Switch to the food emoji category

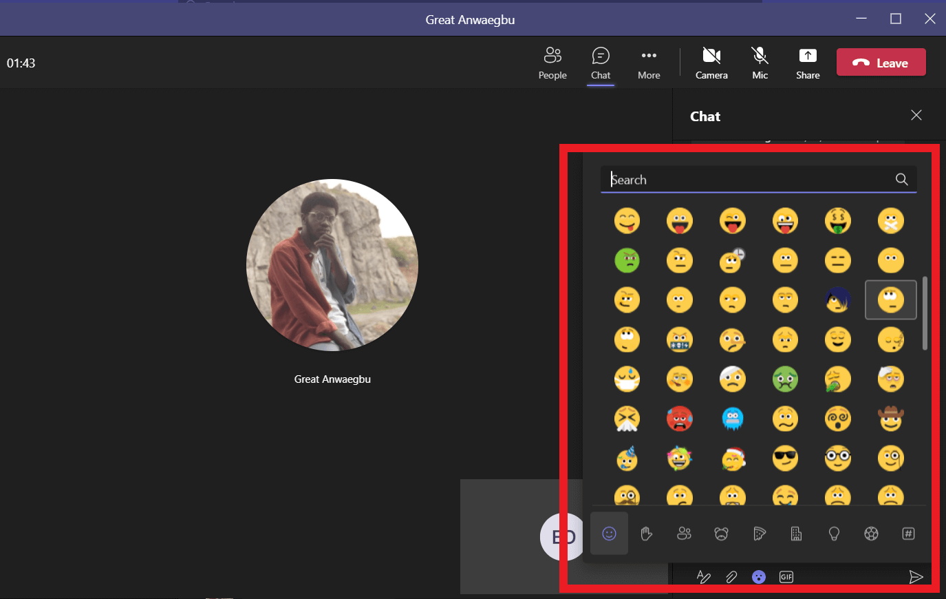pos(759,534)
